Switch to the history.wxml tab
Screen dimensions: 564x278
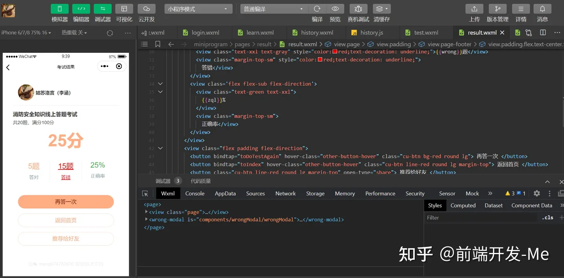point(317,32)
